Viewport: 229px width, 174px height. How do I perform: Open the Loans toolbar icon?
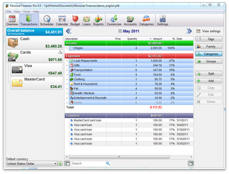tap(86, 20)
